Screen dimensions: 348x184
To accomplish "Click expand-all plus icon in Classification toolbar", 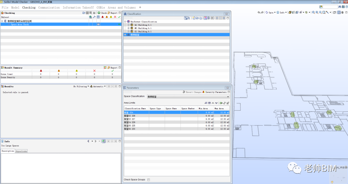I will pyautogui.click(x=217, y=18).
